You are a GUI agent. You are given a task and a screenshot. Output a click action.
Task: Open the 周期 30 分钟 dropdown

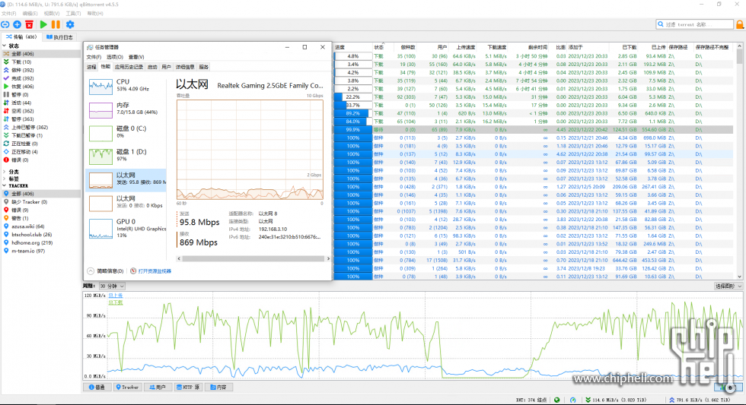point(112,286)
